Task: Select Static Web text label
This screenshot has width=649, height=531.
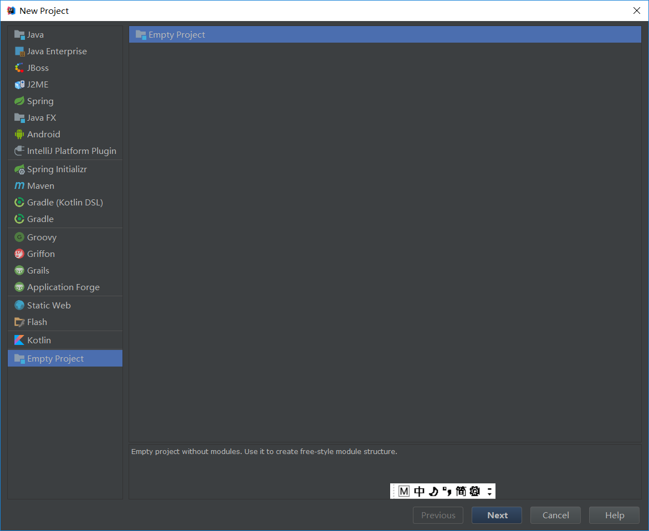Action: point(49,305)
